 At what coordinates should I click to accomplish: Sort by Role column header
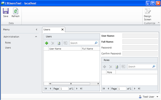[111, 72]
